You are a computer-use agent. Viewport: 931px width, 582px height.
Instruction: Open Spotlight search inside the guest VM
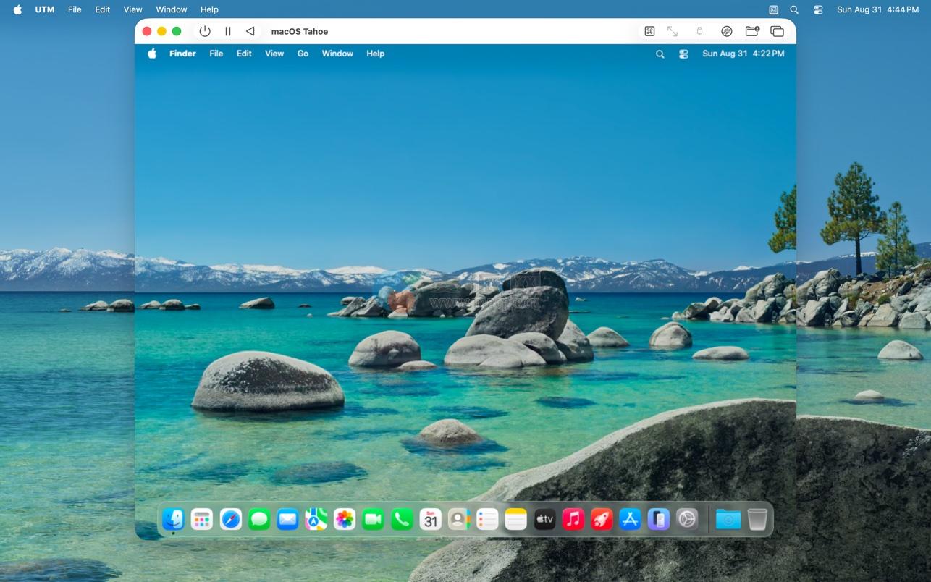point(660,54)
